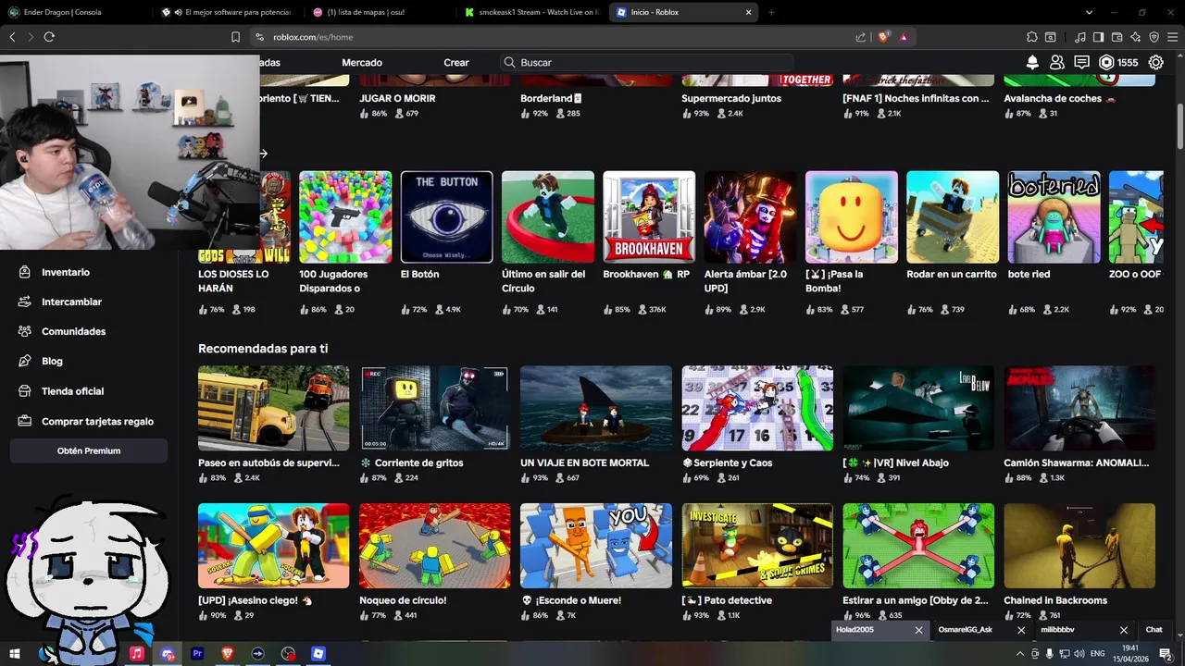Bookmark this page with the bookmark icon
Screen dimensions: 1185x666
[235, 37]
